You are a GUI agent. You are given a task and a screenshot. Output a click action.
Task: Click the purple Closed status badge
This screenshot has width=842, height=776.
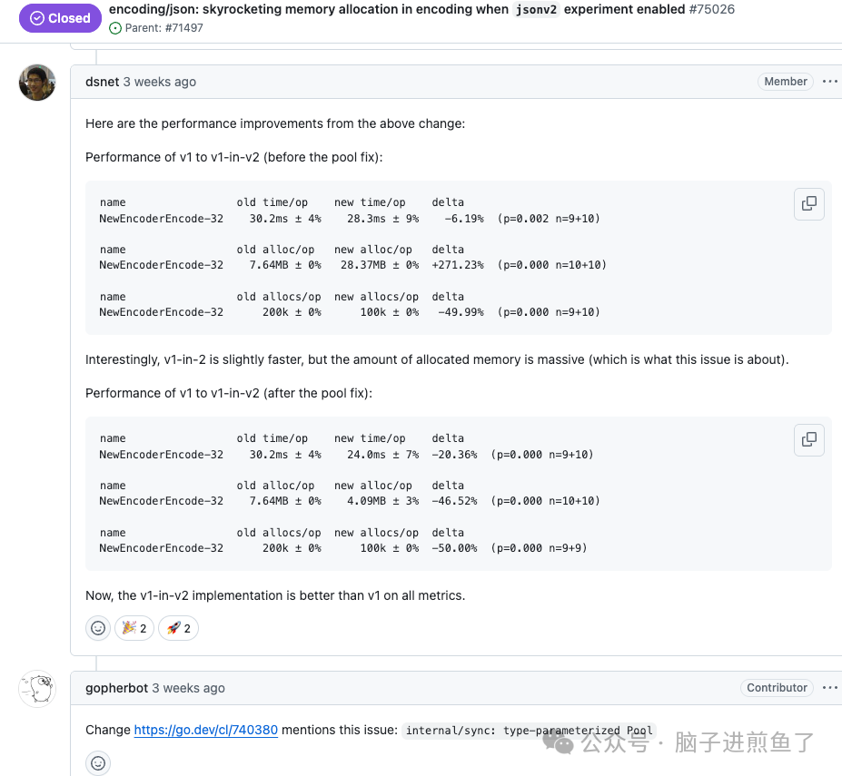61,18
